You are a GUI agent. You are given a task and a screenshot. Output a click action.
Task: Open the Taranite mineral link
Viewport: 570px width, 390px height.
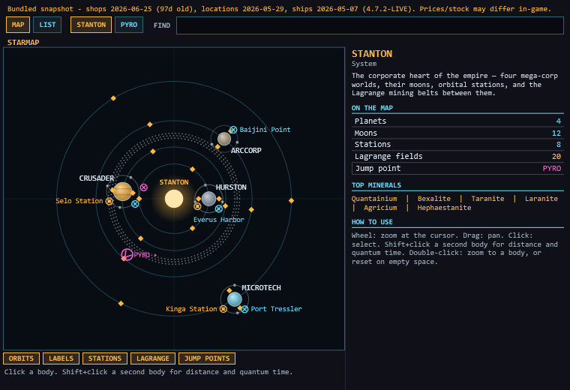tap(487, 199)
